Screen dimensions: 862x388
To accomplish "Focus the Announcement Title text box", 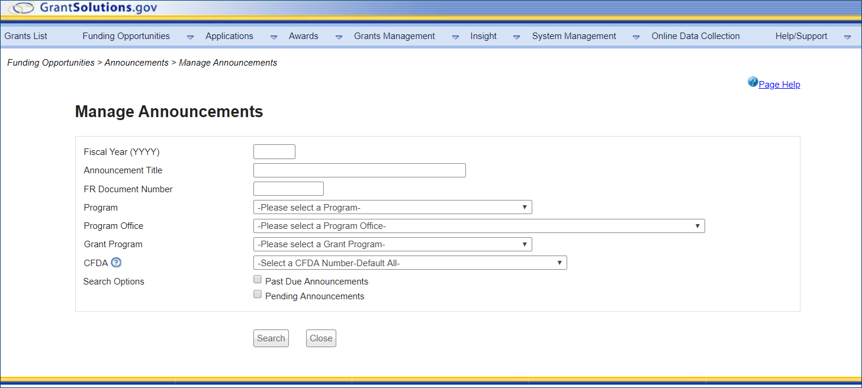I will (x=359, y=170).
